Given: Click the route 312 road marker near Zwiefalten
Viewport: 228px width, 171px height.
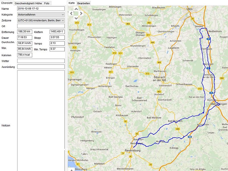Looking at the screenshot, I should tap(114, 53).
